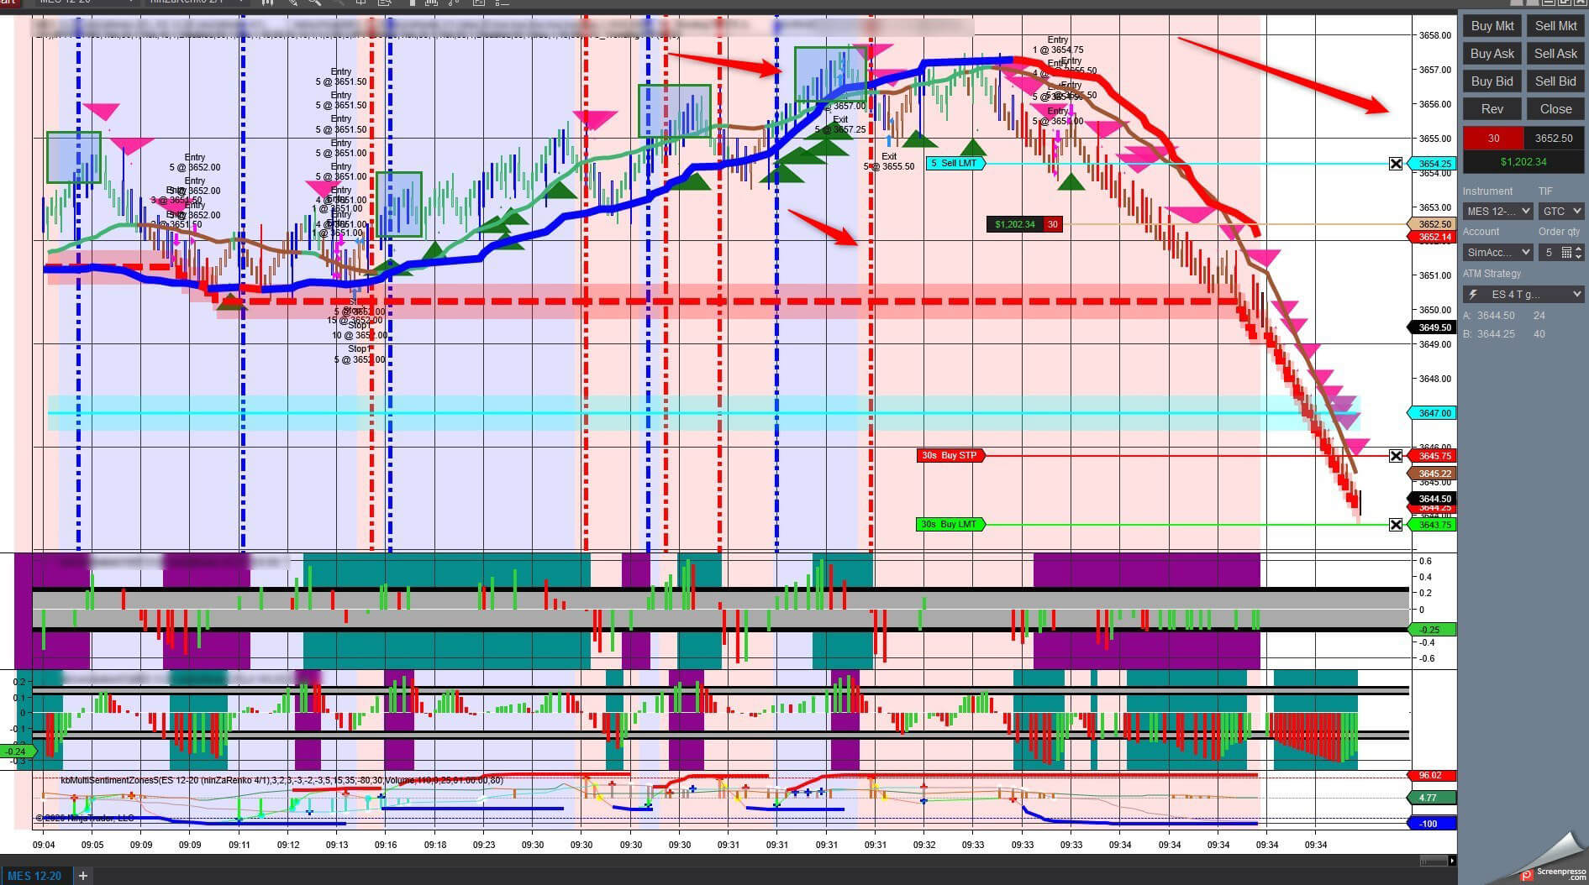Viewport: 1589px width, 885px height.
Task: Click the 09:04 time axis label
Action: point(44,846)
